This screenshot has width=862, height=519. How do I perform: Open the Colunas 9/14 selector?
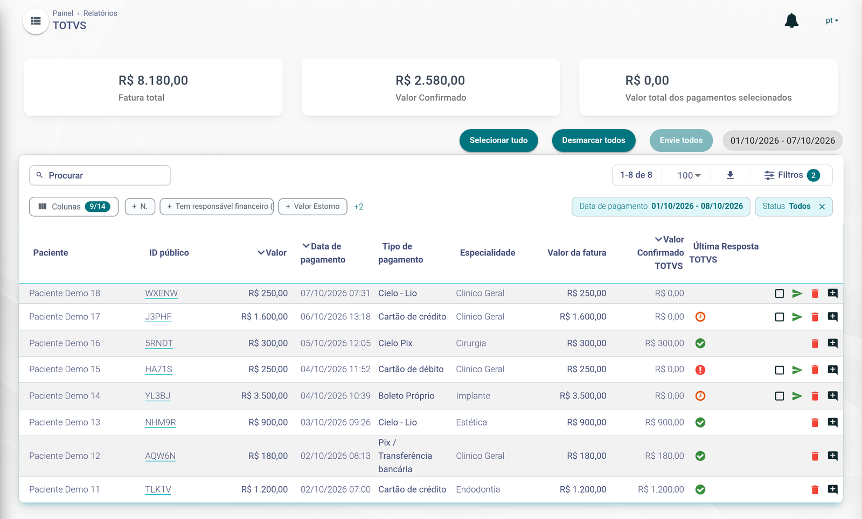74,207
